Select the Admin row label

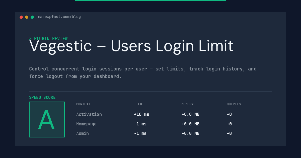pos(83,133)
